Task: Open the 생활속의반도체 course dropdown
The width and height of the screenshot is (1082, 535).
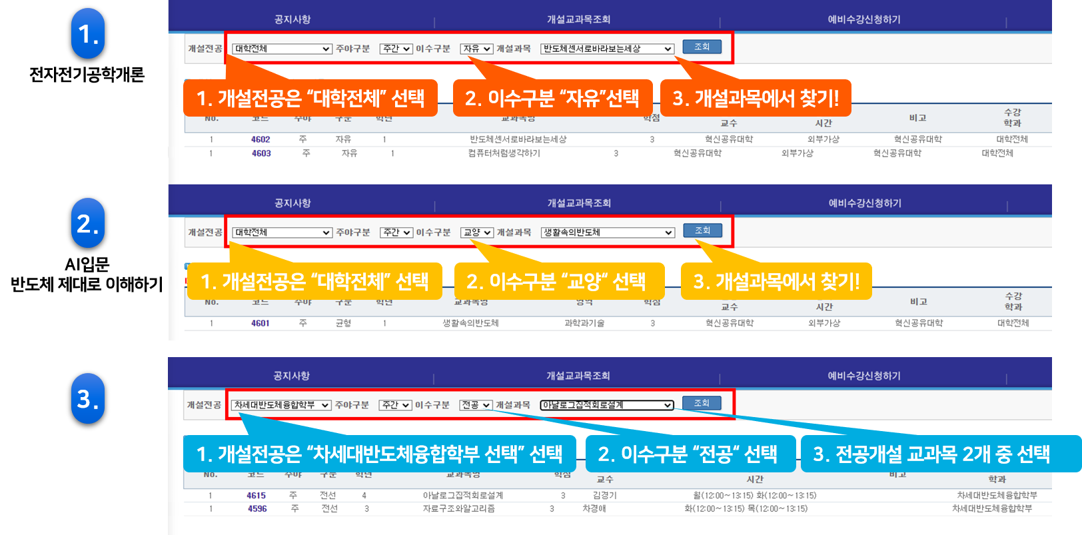Action: (607, 233)
